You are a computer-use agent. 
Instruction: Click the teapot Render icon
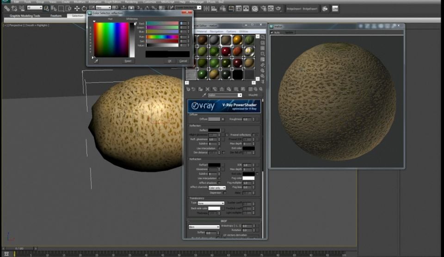pyautogui.click(x=278, y=8)
